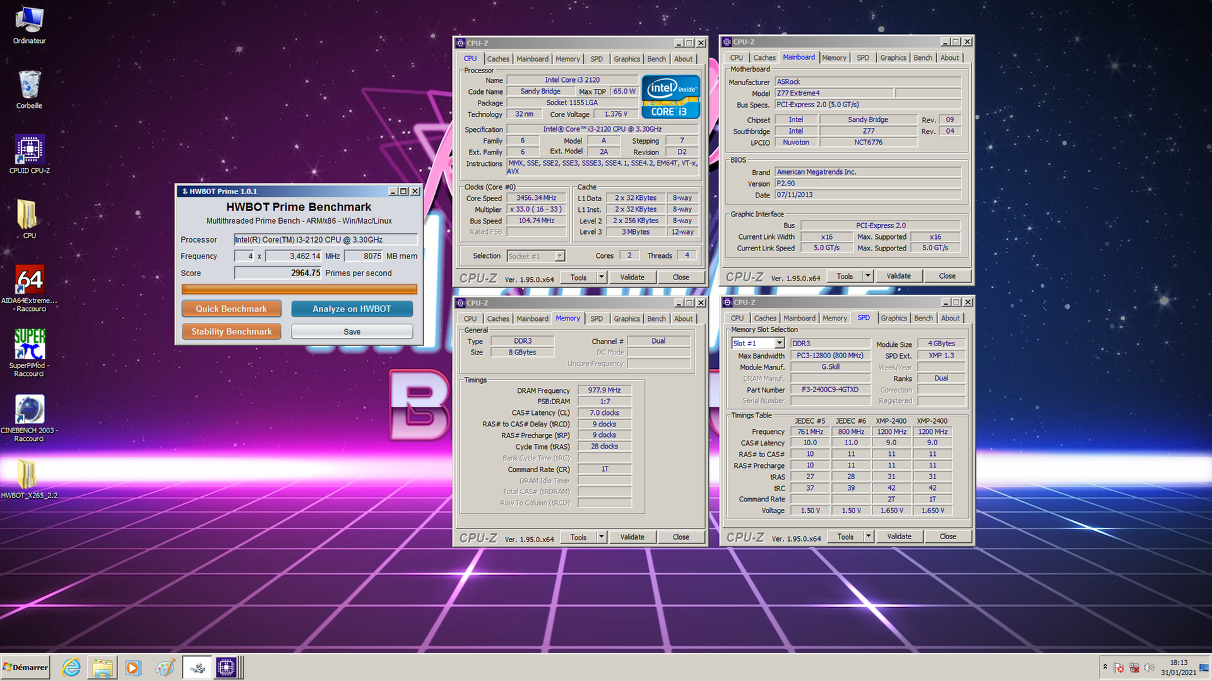Open About tab in Mainboard CPU-Z window
Viewport: 1212px width, 681px height.
tap(949, 57)
